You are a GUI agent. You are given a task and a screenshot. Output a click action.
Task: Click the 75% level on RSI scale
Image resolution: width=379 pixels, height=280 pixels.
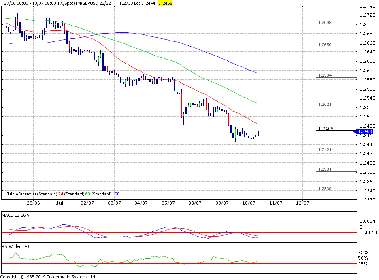pos(363,253)
